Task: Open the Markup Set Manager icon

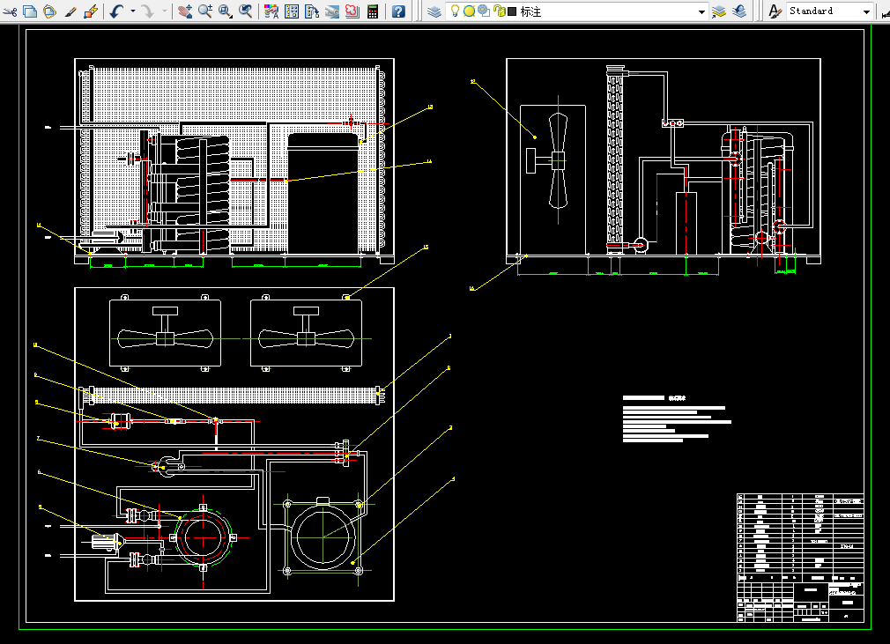Action: pos(352,11)
